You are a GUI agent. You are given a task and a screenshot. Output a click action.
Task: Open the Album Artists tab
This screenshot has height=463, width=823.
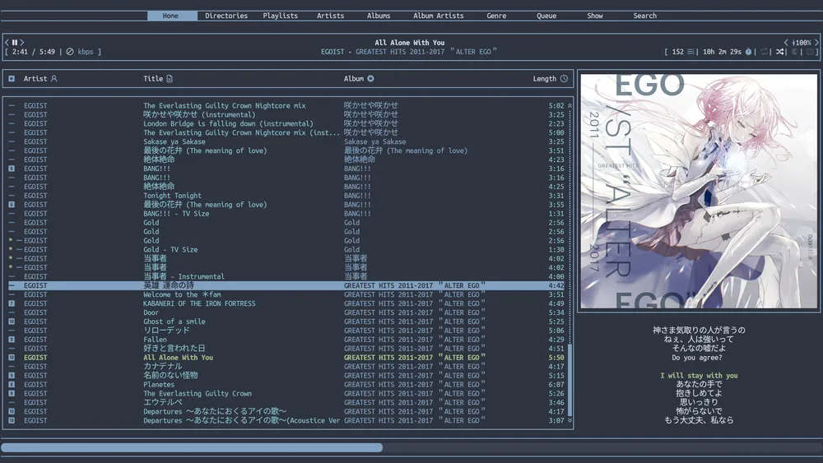pos(438,16)
